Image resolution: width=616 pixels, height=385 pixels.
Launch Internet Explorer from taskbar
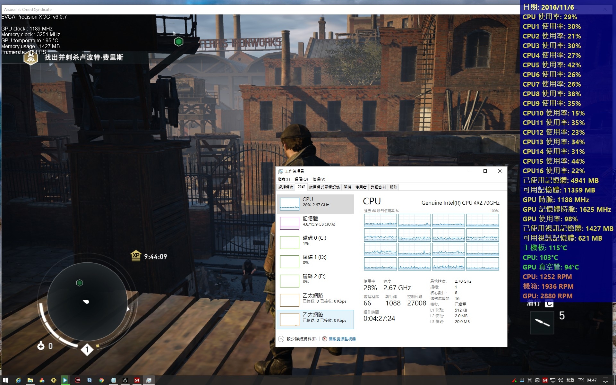pyautogui.click(x=18, y=380)
